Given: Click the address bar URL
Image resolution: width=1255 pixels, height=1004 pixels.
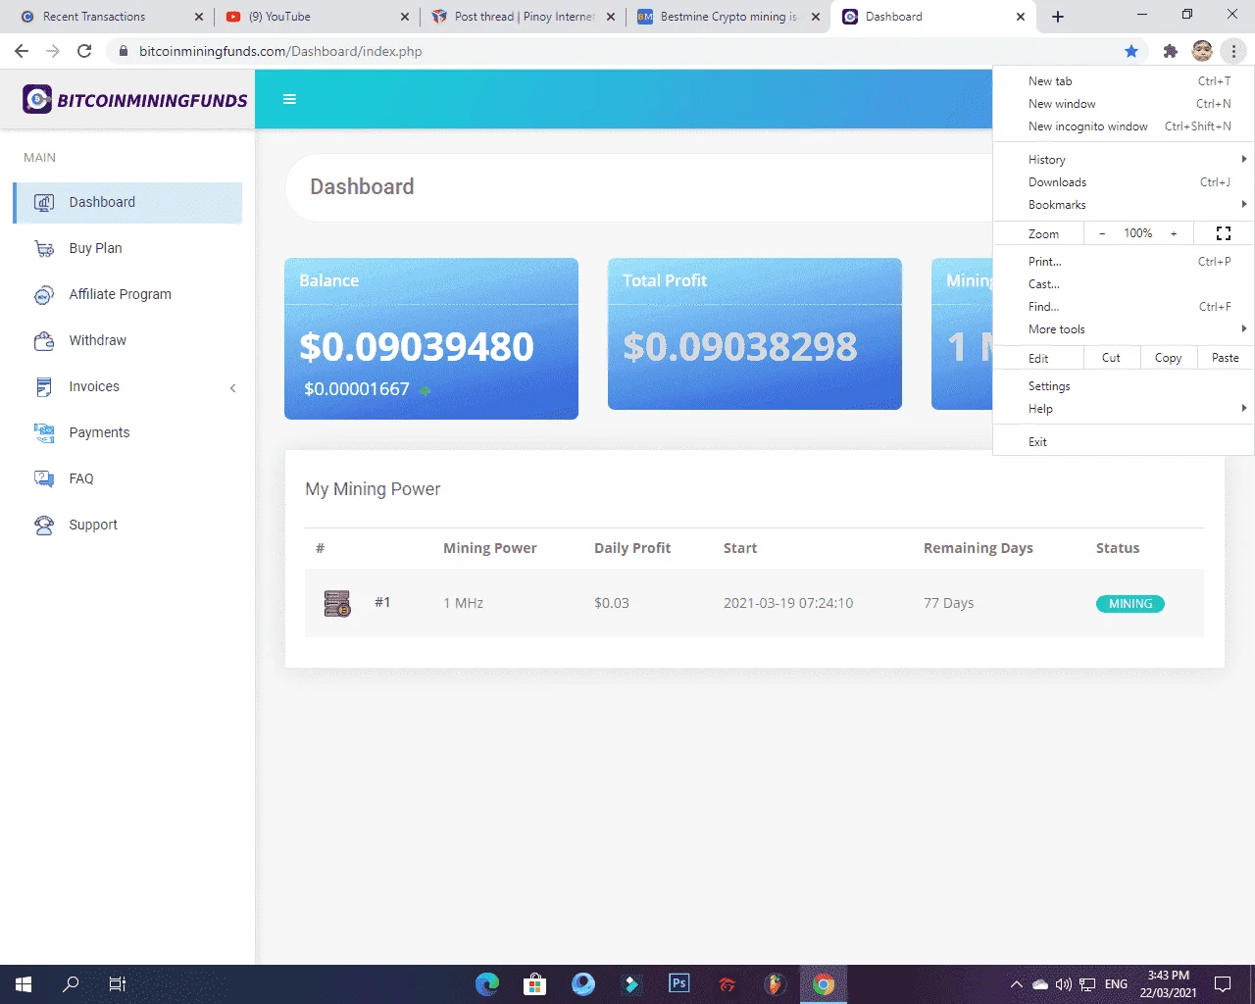Looking at the screenshot, I should coord(280,51).
